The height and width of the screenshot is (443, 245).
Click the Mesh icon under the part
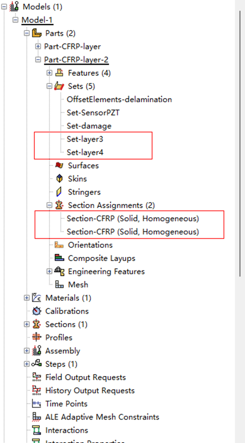(59, 285)
